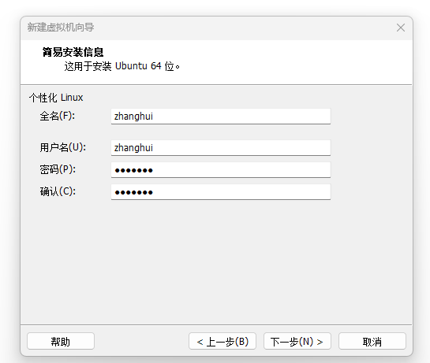The image size is (430, 363).
Task: Click the 用户名(U): label
Action: pos(63,147)
